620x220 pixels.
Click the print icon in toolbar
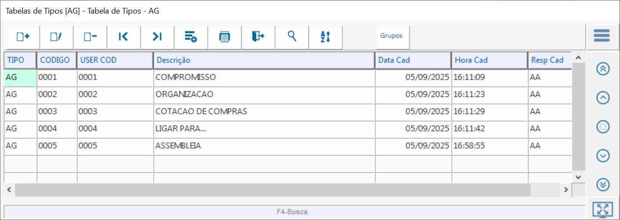coord(225,37)
